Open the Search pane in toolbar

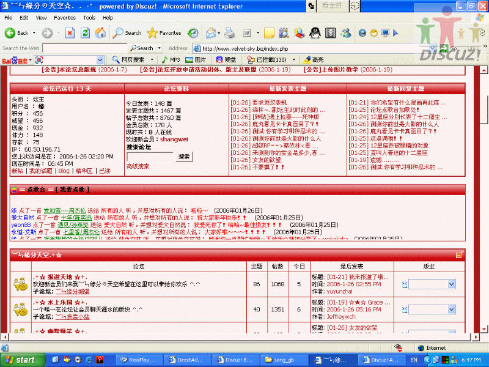127,33
